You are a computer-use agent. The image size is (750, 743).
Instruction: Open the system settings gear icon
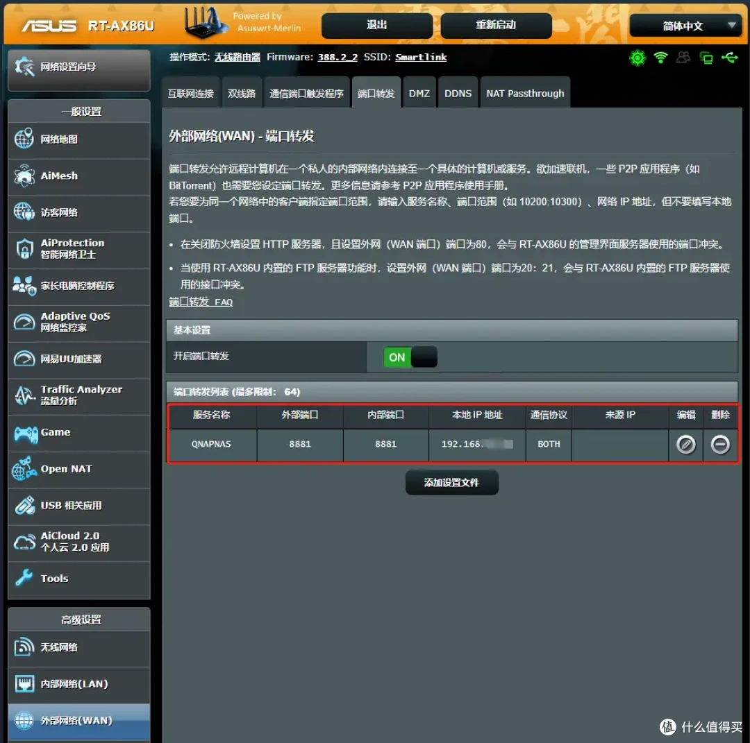tap(637, 58)
